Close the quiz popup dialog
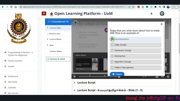 [161, 24]
